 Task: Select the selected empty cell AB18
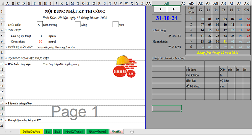(x=167, y=108)
